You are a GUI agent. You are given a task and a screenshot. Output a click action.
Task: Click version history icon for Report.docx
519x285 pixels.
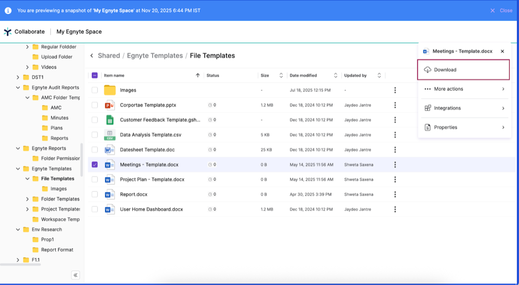[210, 194]
